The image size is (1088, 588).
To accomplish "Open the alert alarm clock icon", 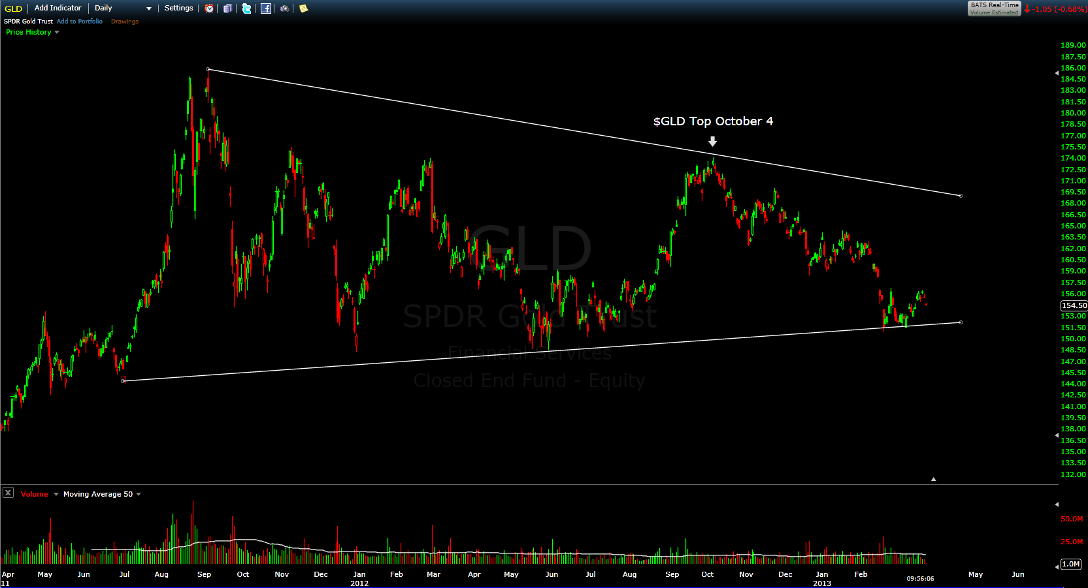I will point(209,8).
